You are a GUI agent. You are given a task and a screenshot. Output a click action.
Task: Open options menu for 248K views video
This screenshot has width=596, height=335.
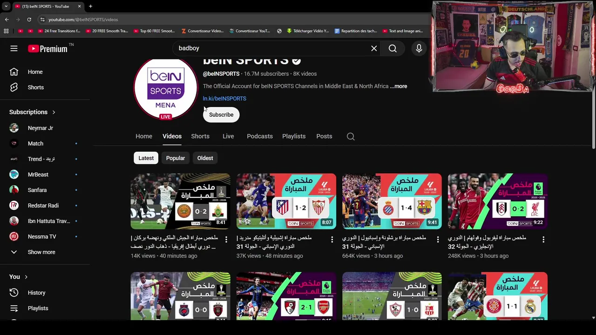tap(543, 239)
